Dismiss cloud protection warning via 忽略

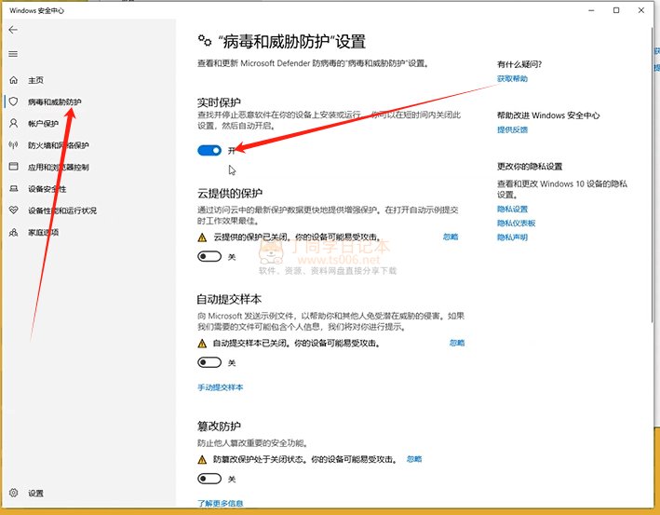coord(451,237)
